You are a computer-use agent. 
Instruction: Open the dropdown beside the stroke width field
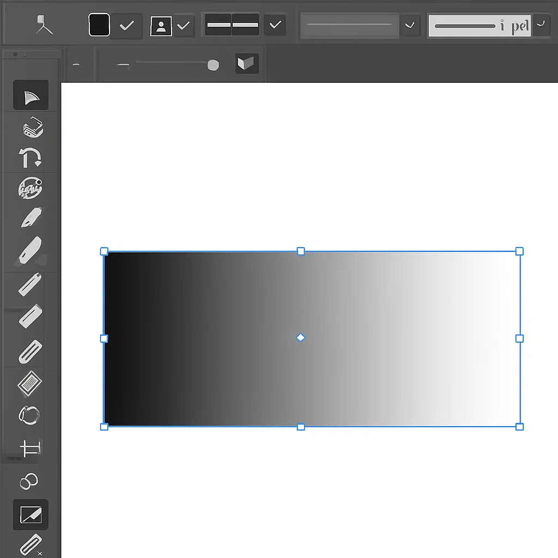coord(541,25)
